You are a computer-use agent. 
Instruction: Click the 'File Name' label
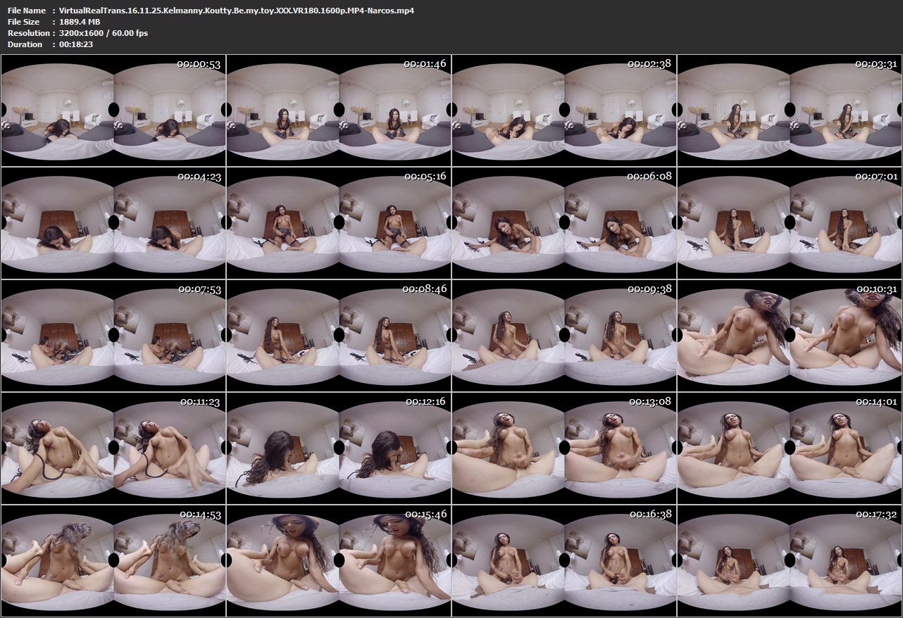(x=27, y=11)
